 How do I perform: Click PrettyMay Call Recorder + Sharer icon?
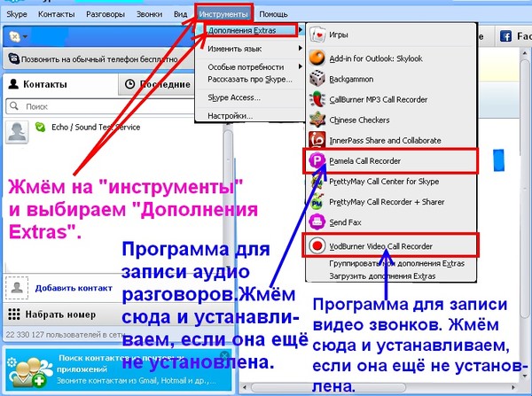coord(317,201)
